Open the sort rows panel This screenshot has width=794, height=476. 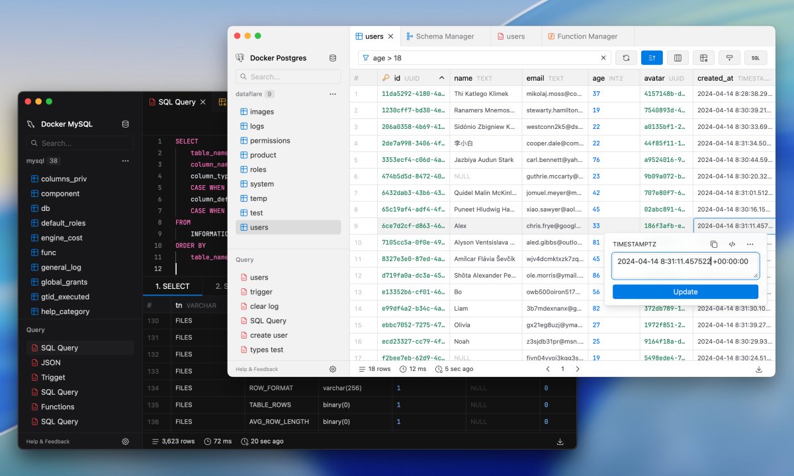coord(652,58)
